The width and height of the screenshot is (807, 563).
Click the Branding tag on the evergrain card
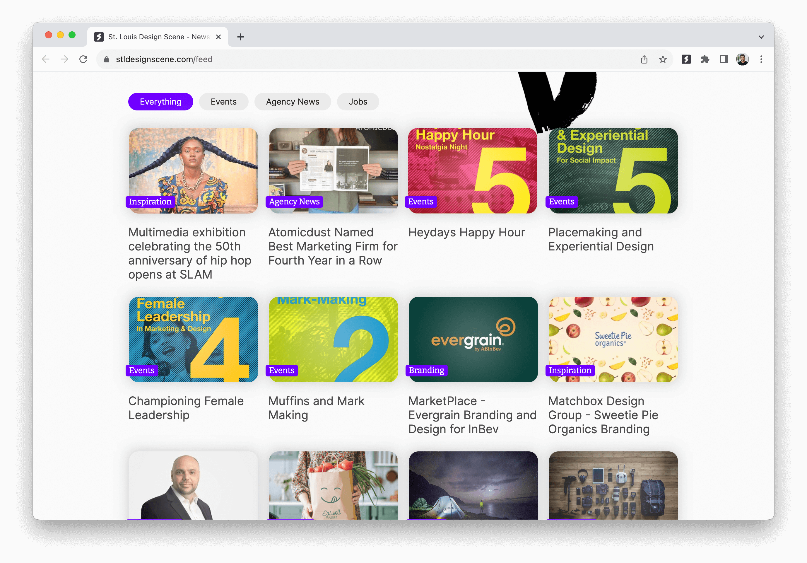point(426,370)
